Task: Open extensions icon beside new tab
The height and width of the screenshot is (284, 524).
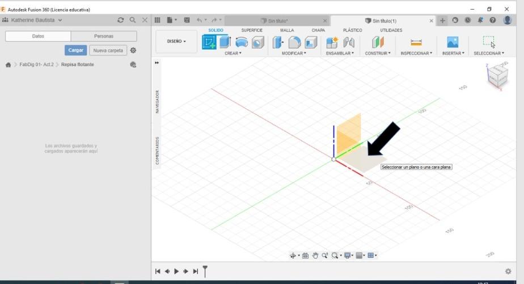Action: click(x=455, y=20)
